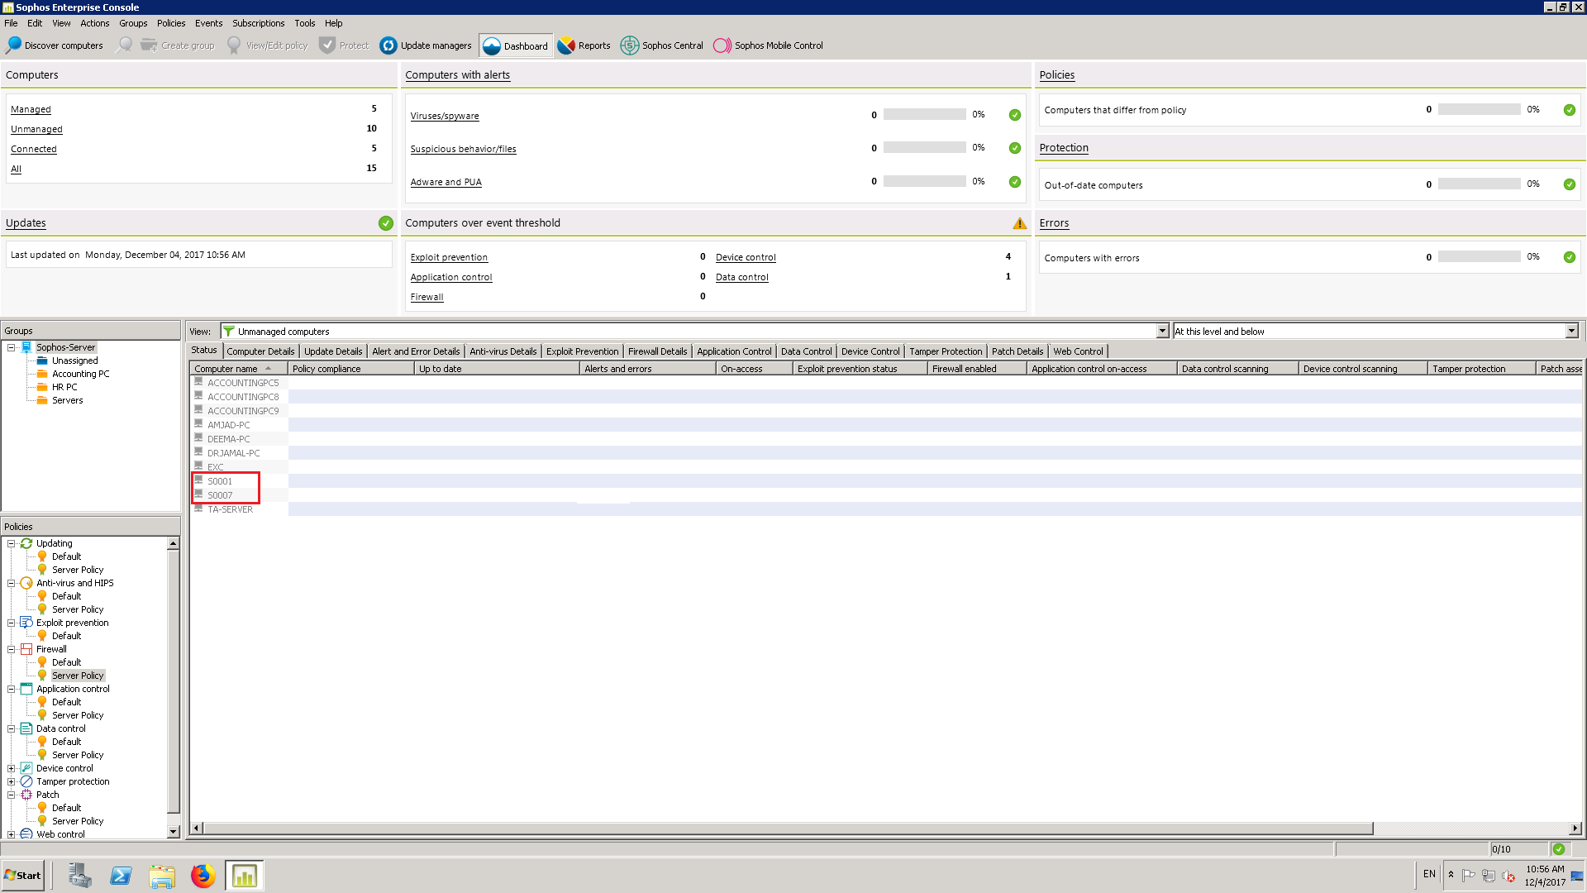The width and height of the screenshot is (1587, 893).
Task: Click the EN language indicator in tray
Action: [x=1429, y=874]
